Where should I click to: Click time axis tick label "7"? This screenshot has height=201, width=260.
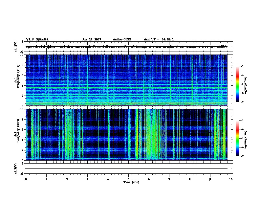coord(169,179)
